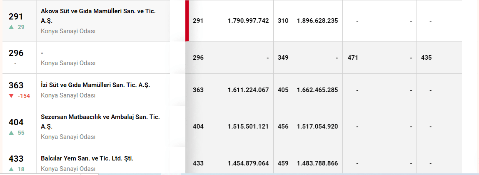Screen dimensions: 479x175
Task: Click value 1.517.054.920 in row 404
Action: [x=317, y=126]
